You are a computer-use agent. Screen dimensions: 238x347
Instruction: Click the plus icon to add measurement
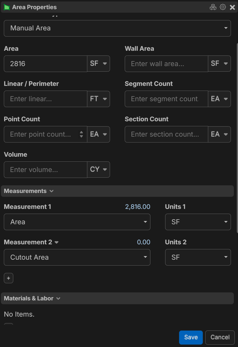pos(9,278)
